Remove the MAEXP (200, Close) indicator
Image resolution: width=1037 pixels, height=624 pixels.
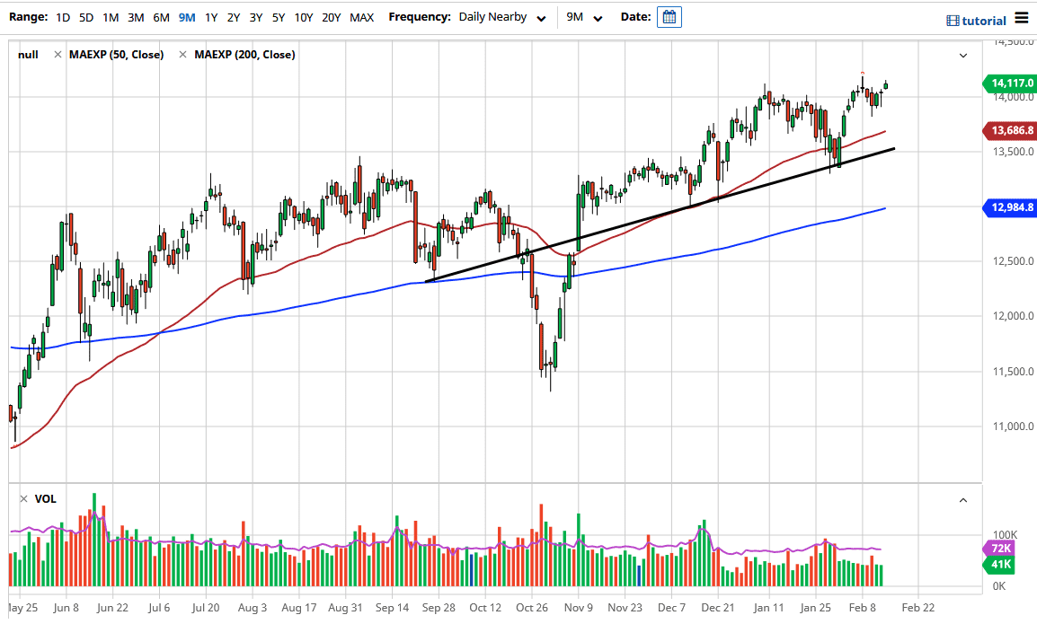[x=182, y=54]
